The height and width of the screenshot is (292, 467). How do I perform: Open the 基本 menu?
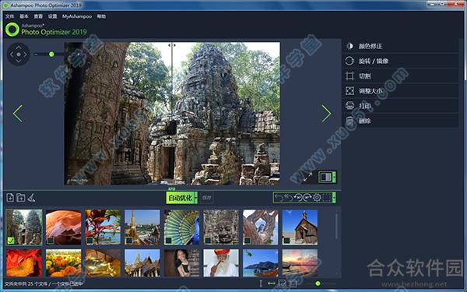(24, 16)
